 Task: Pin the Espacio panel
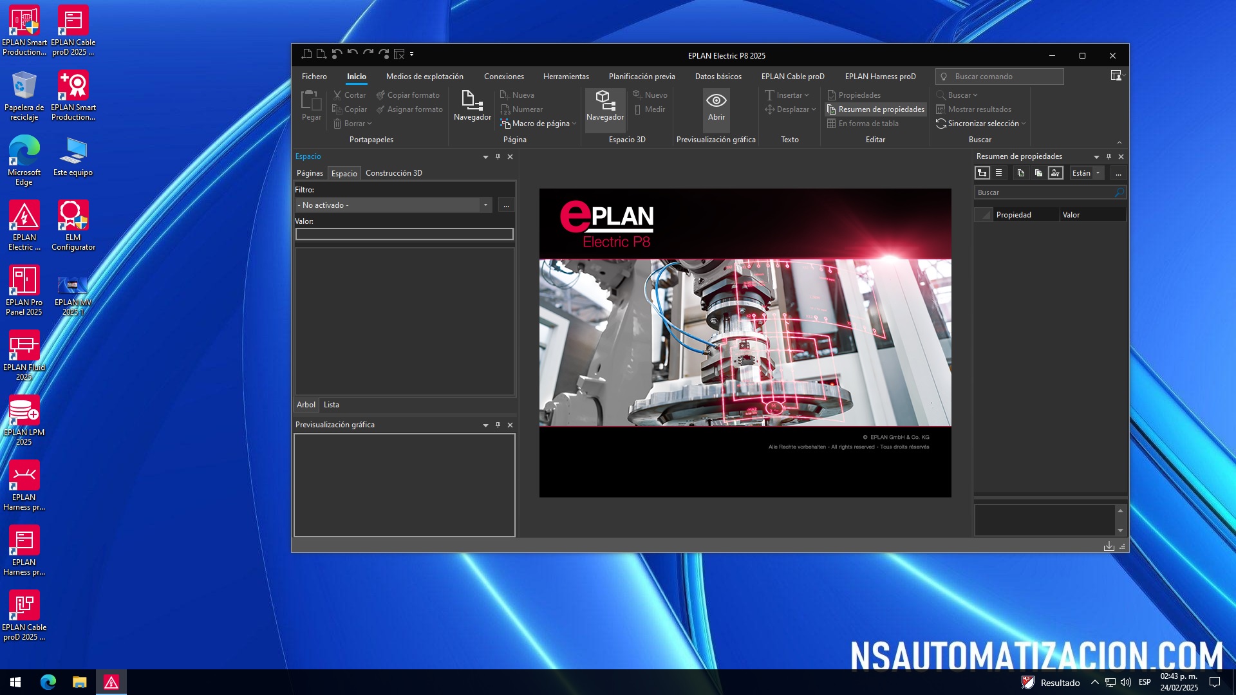498,156
